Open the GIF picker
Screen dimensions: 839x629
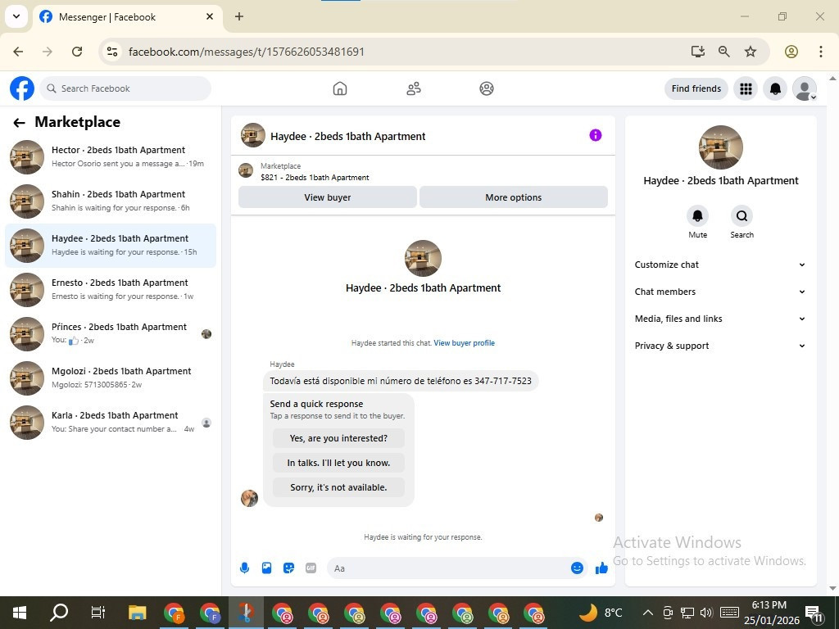click(311, 568)
